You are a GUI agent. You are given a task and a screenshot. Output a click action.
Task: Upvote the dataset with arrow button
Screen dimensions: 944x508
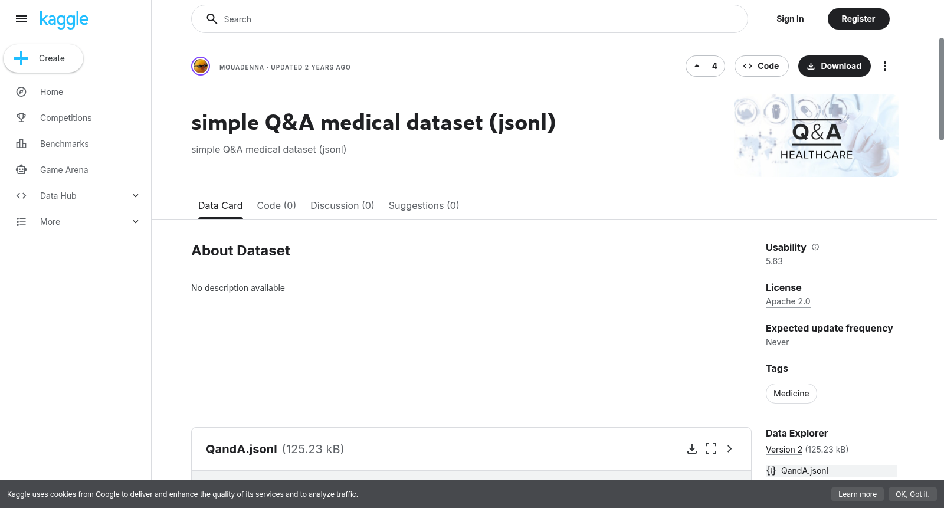(x=697, y=66)
